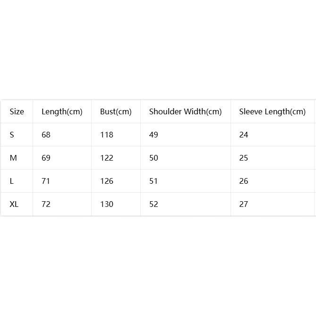Select the S size row label
This screenshot has width=316, height=316.
click(12, 135)
